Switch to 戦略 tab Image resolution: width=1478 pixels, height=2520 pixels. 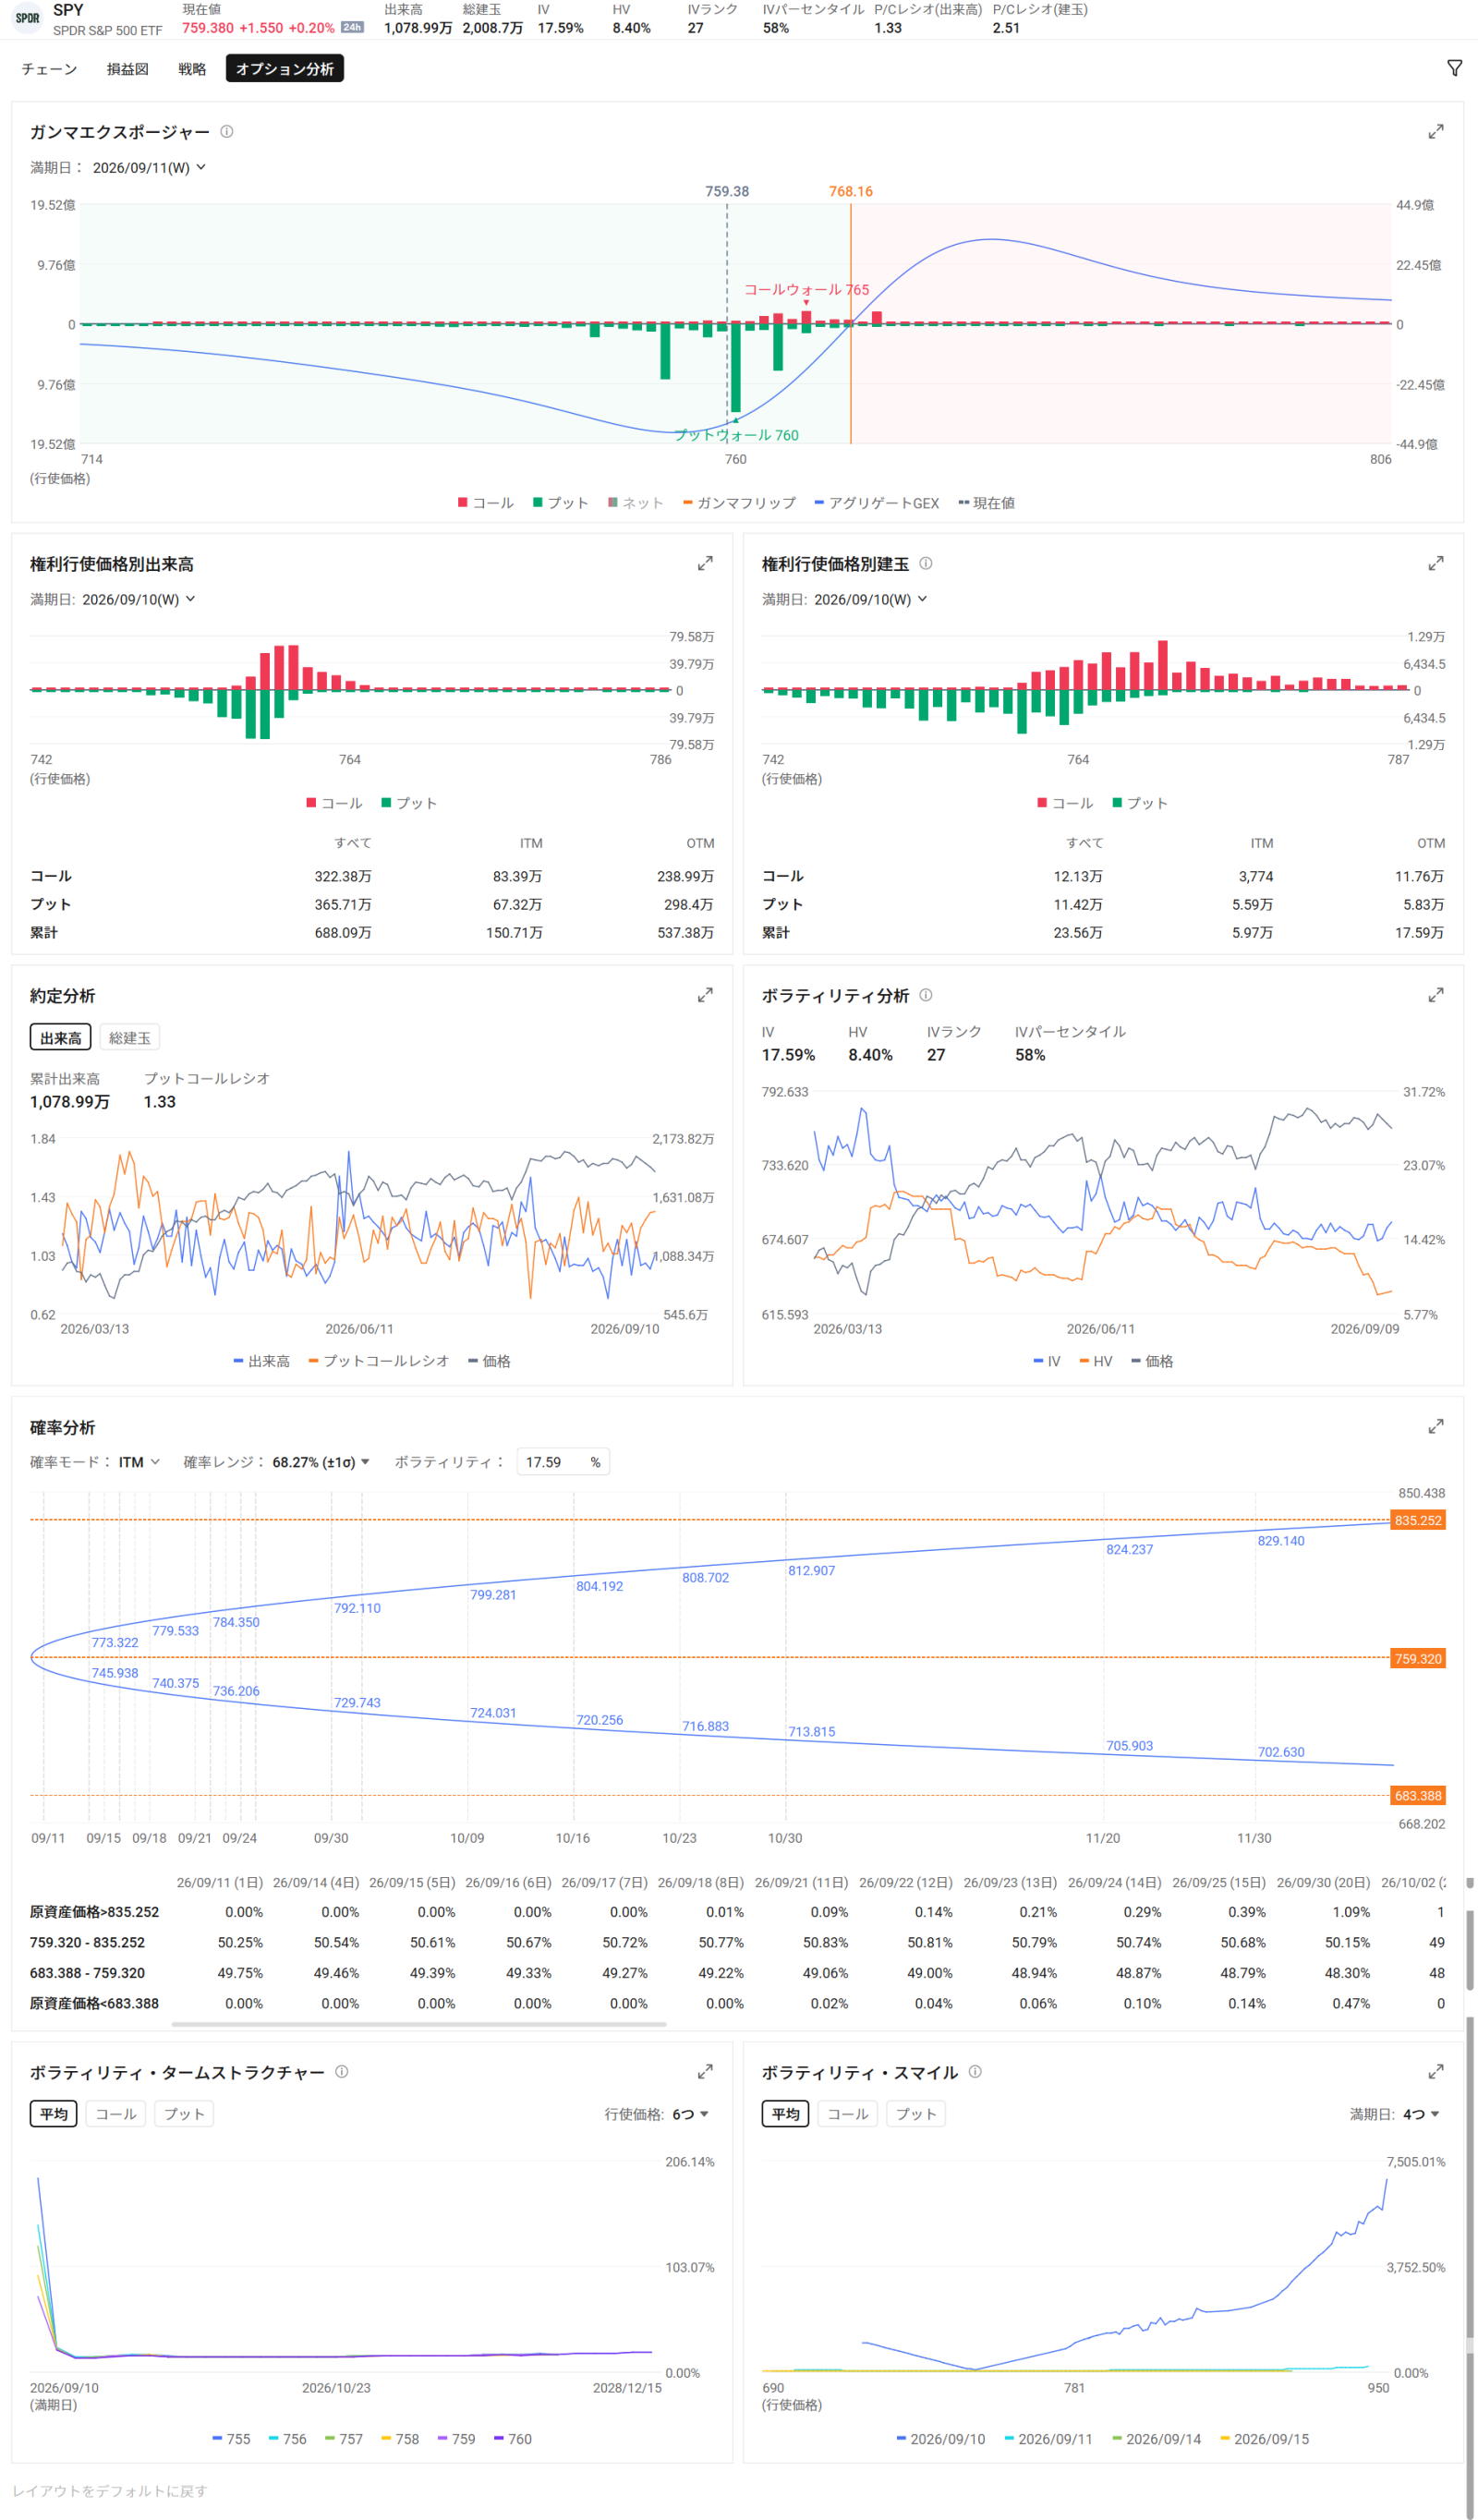coord(192,69)
